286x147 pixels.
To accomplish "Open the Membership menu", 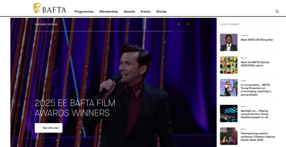I will (109, 11).
